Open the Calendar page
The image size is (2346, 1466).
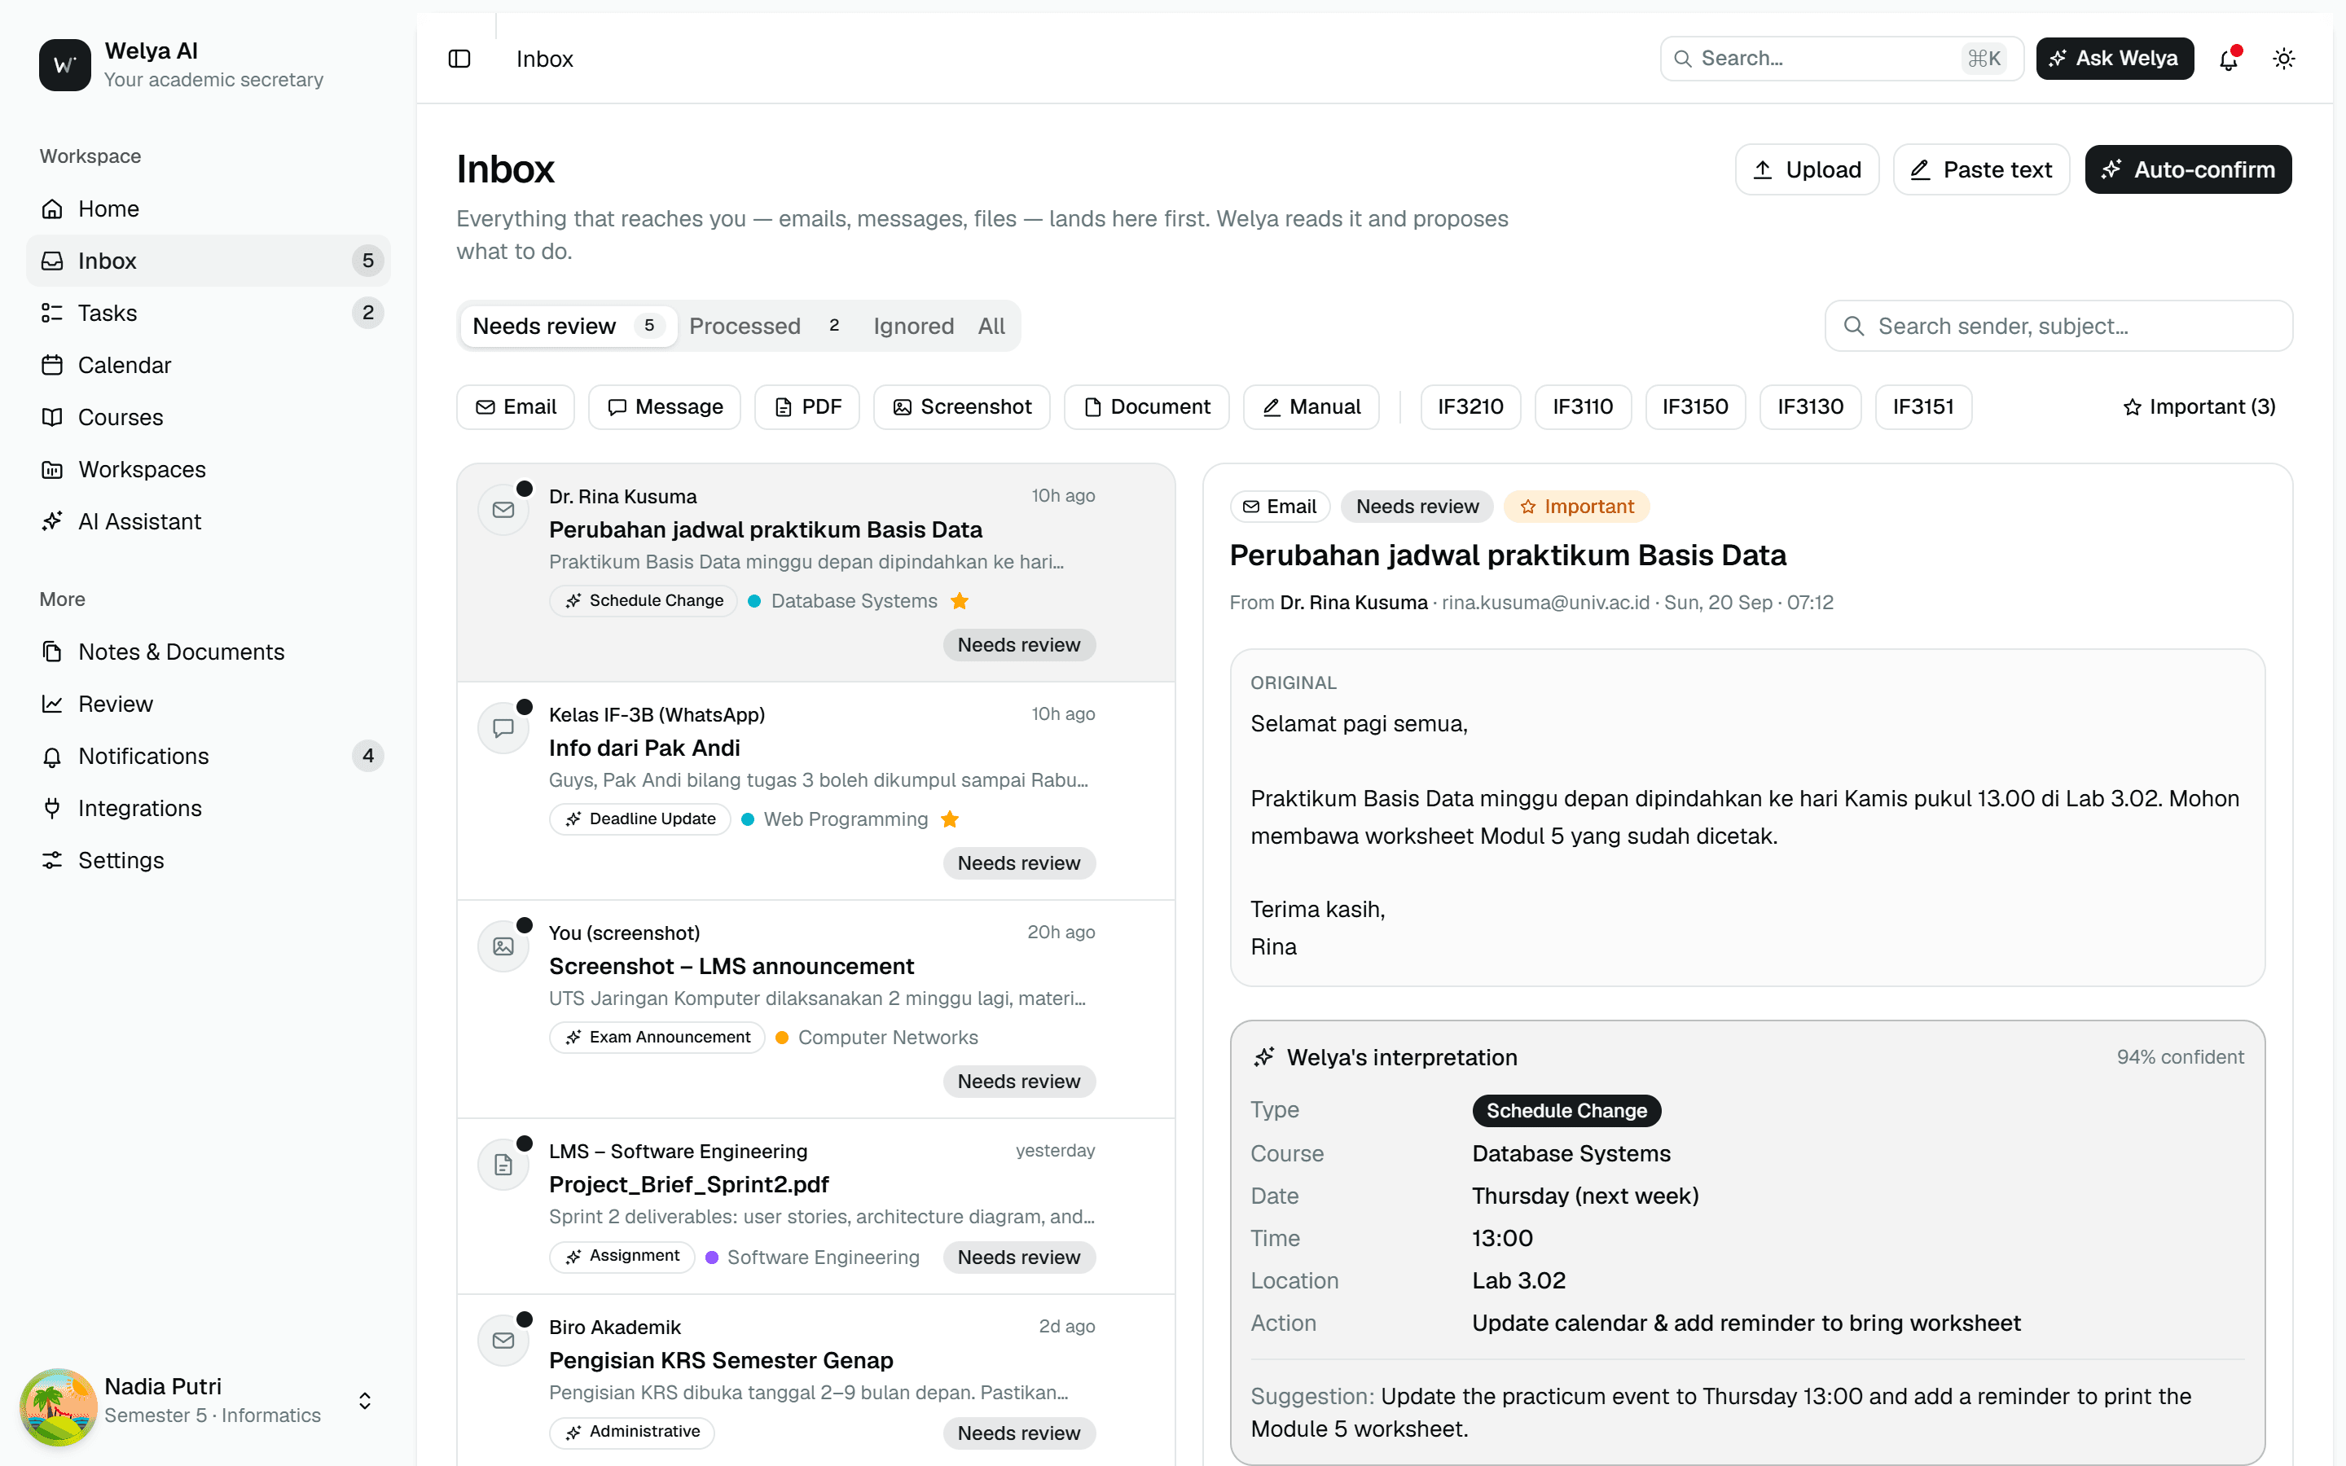209,365
